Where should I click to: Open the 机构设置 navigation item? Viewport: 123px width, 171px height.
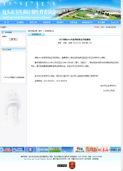[47, 22]
